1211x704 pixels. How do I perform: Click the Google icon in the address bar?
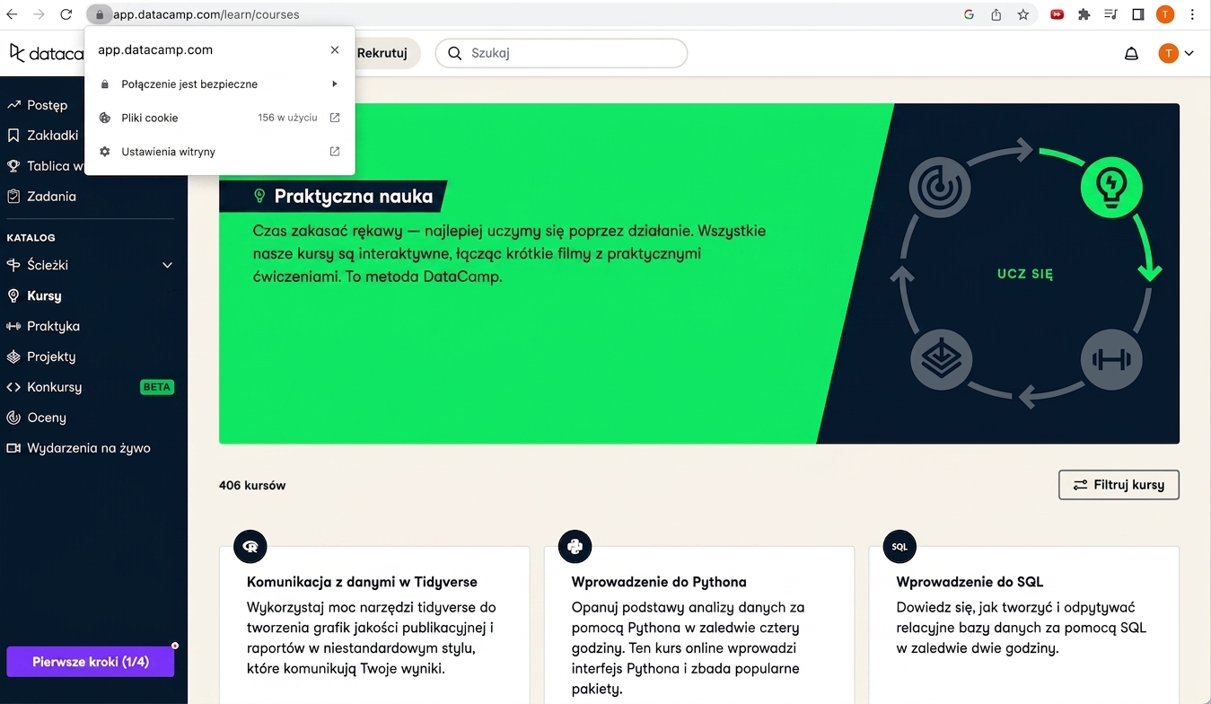coord(969,14)
